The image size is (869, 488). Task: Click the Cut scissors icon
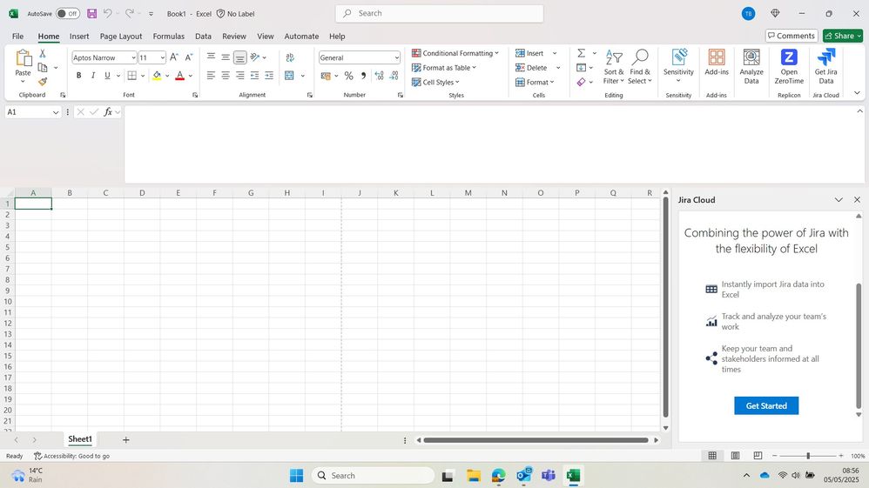tap(43, 54)
